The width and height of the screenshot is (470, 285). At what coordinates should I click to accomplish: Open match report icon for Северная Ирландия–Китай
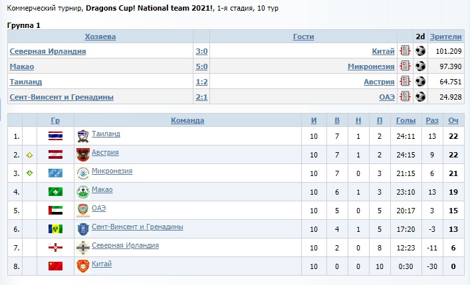pyautogui.click(x=405, y=51)
